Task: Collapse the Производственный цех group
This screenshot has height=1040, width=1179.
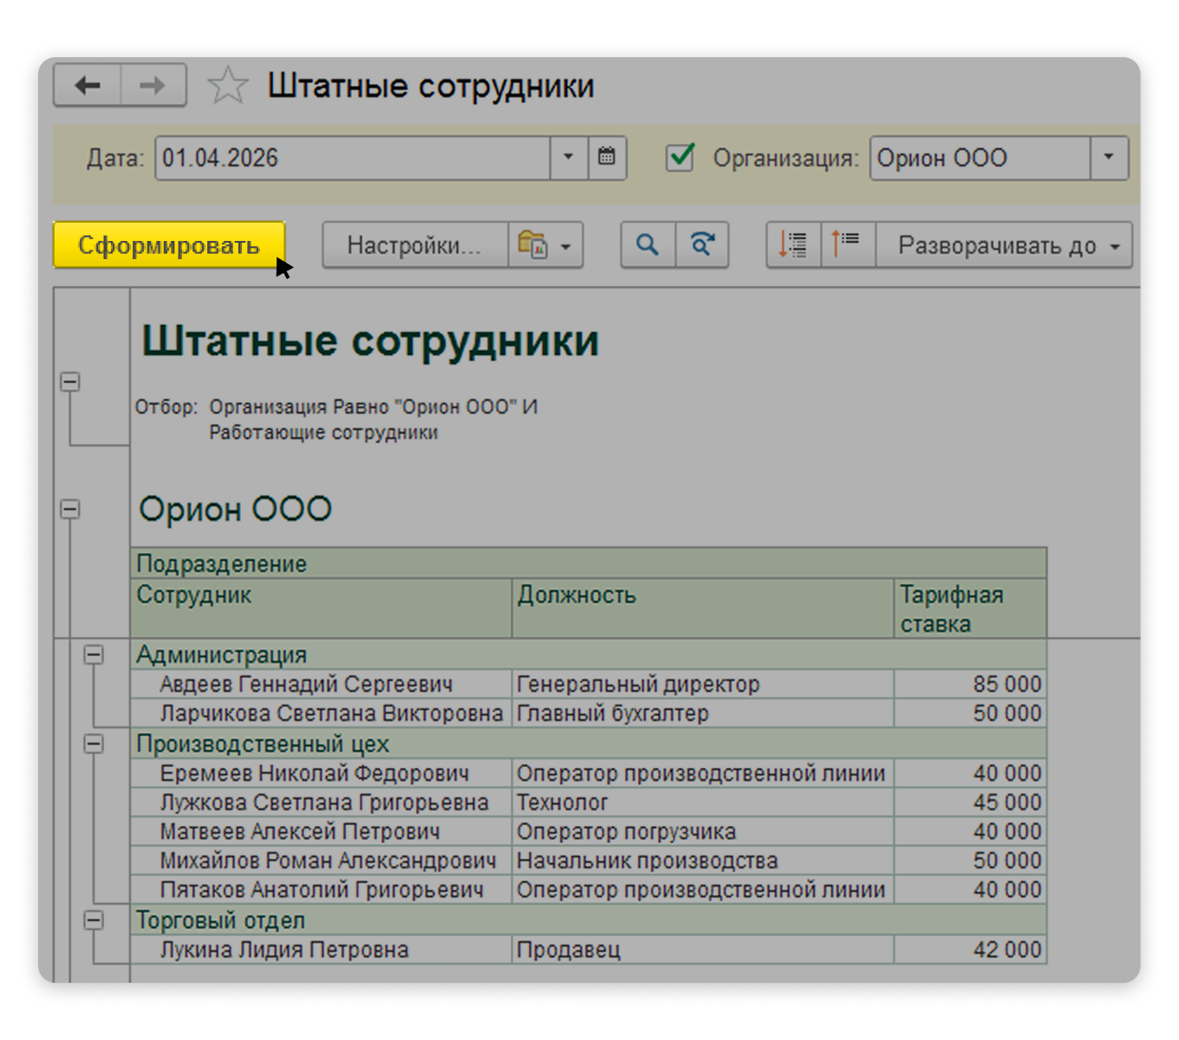Action: click(94, 744)
